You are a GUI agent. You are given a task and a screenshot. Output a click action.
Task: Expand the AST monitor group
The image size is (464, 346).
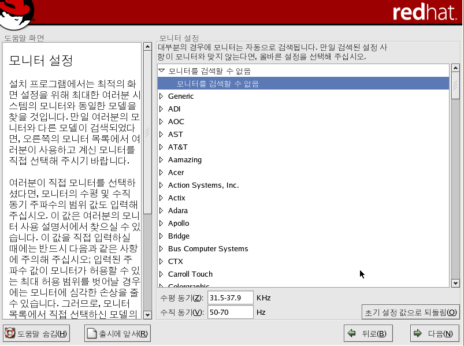point(161,134)
